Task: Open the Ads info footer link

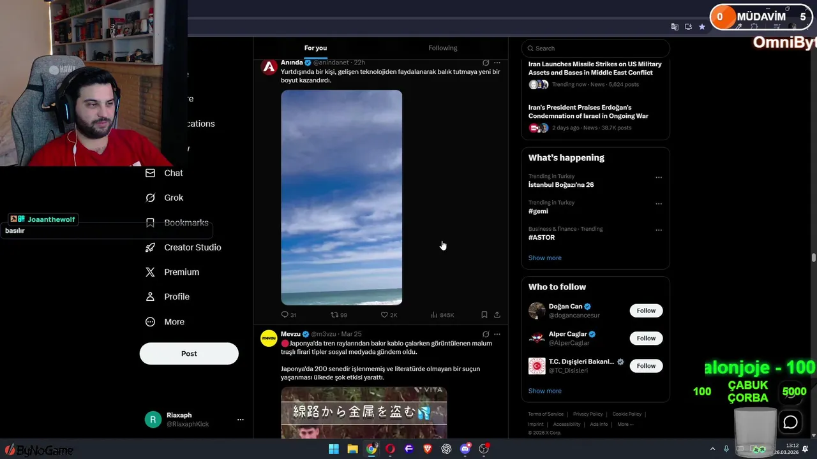Action: point(599,424)
